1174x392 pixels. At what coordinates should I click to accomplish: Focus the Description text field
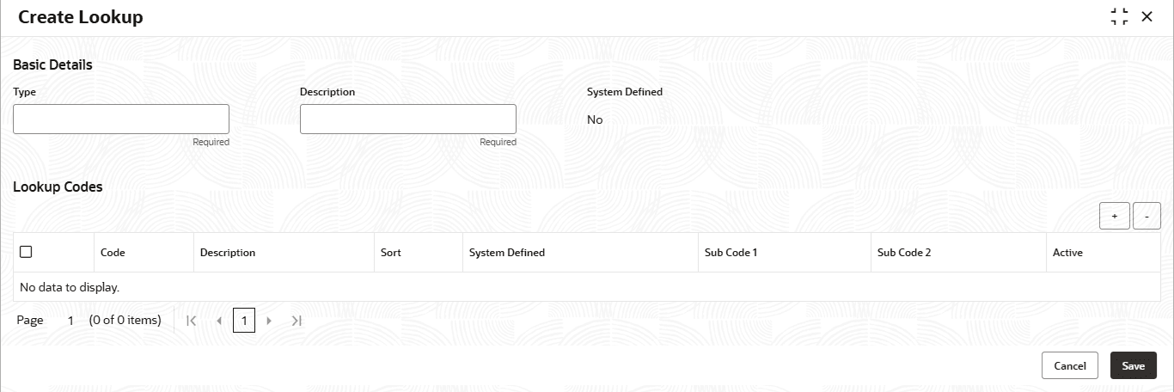point(408,119)
